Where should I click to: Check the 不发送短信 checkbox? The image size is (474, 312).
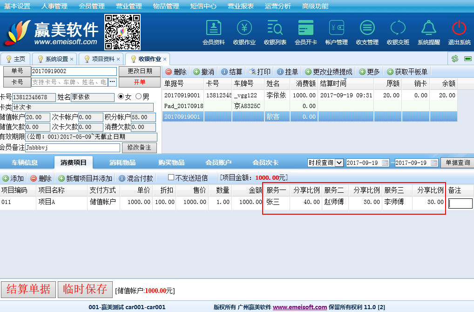171,177
